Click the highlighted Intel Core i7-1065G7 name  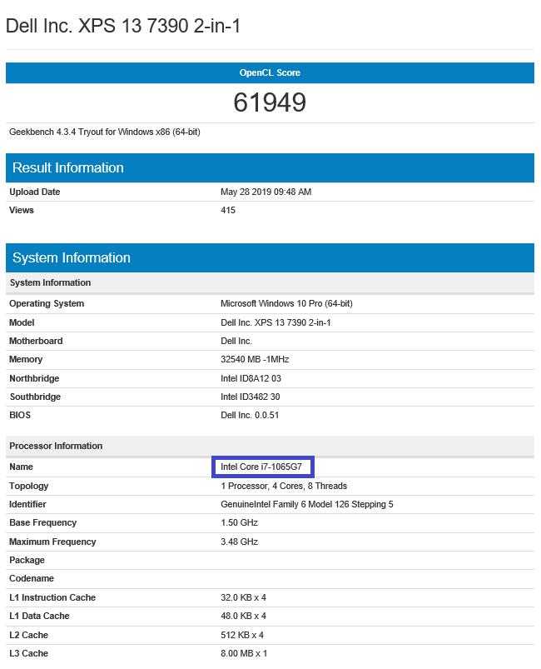(x=262, y=467)
